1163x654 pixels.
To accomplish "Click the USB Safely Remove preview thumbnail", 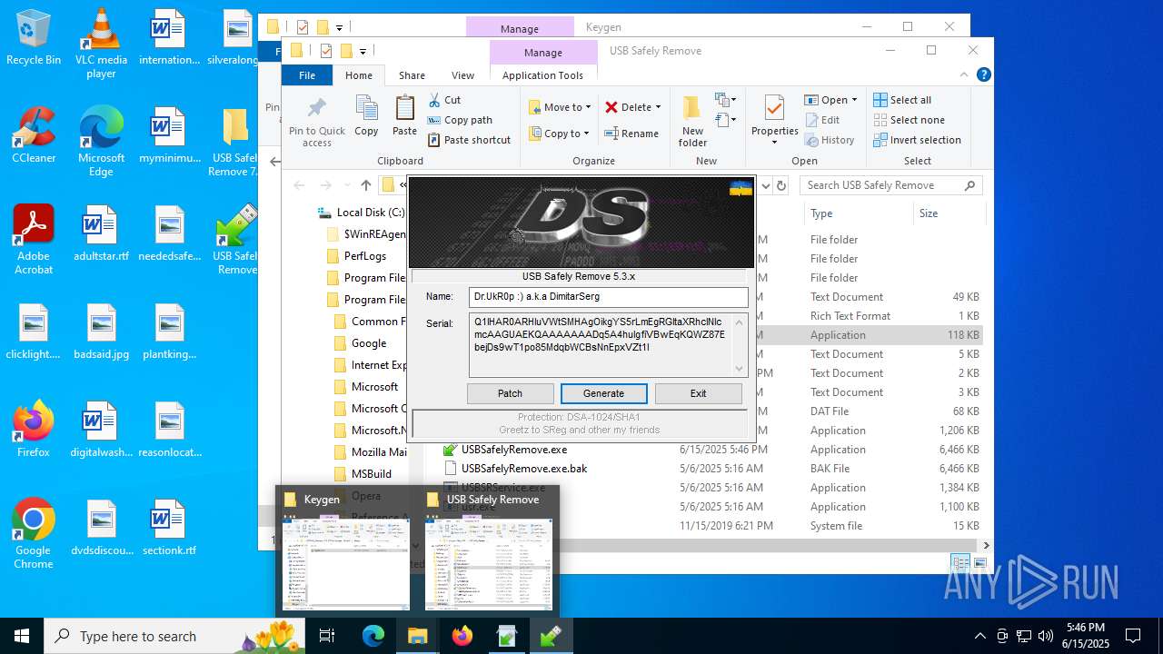I will point(488,564).
